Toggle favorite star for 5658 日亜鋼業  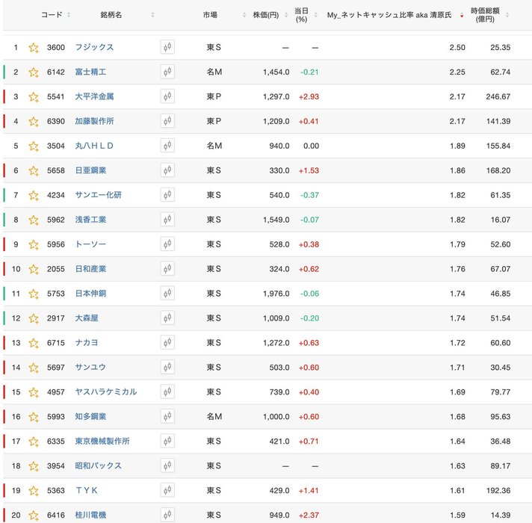pyautogui.click(x=34, y=170)
